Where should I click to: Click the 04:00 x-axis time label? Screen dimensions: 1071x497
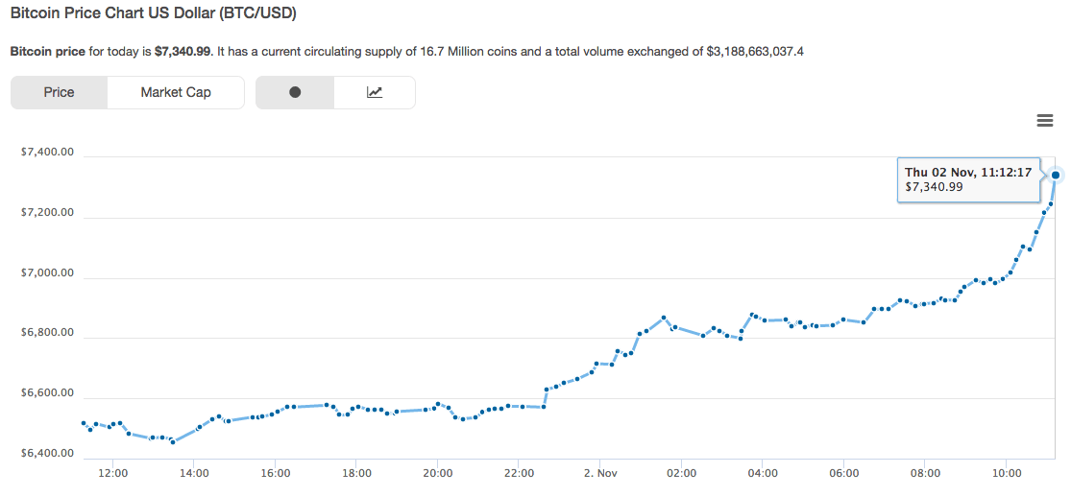pos(763,472)
